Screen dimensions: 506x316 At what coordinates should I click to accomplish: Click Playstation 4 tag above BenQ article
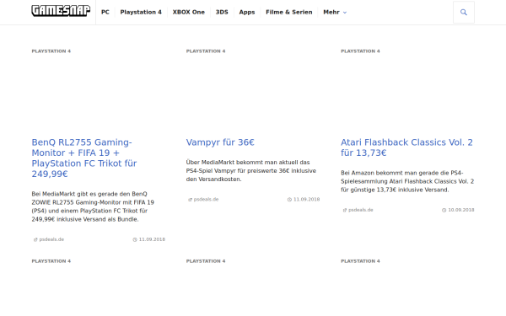point(51,51)
